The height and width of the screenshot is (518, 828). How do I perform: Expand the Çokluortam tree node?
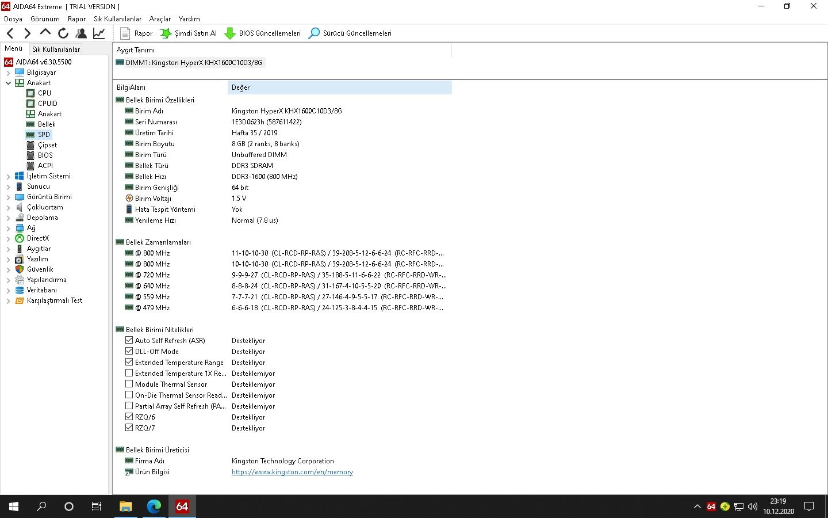8,207
